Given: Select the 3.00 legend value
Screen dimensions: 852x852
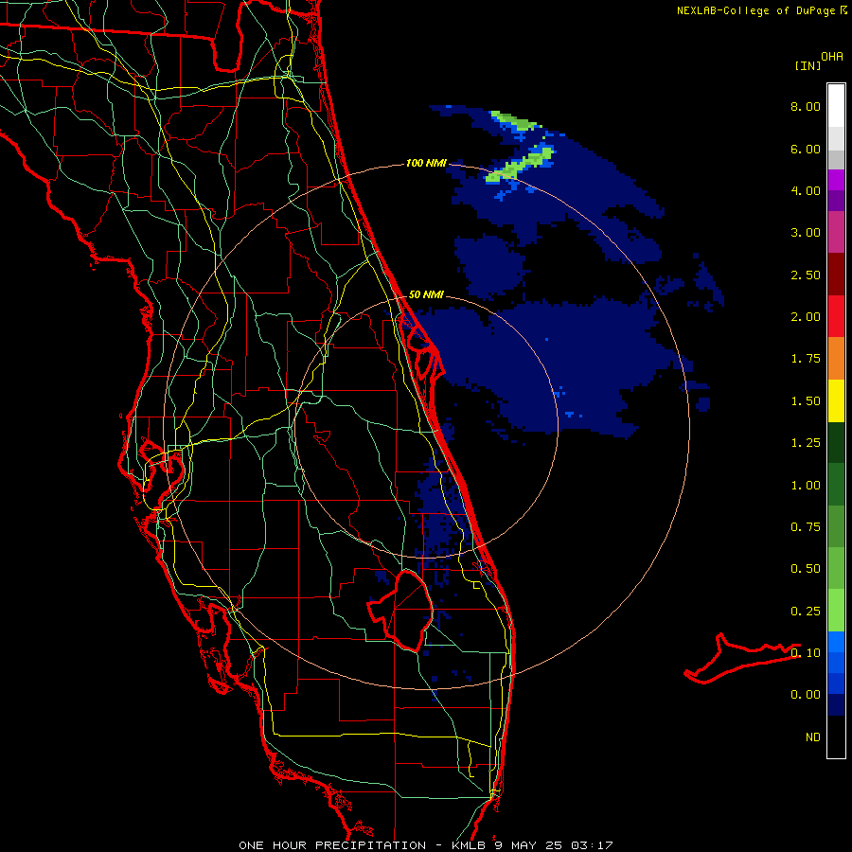Looking at the screenshot, I should point(806,233).
